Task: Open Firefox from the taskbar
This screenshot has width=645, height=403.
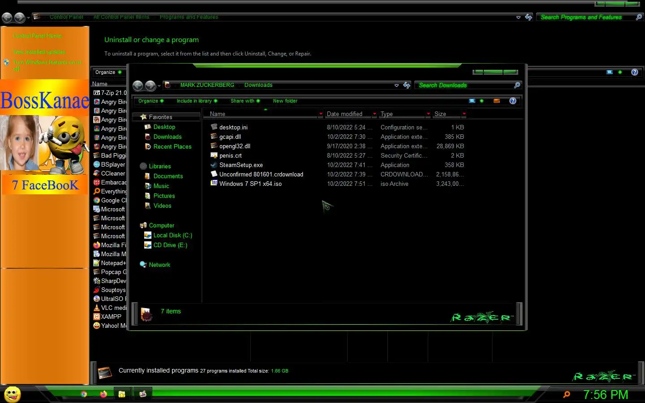Action: pyautogui.click(x=103, y=394)
